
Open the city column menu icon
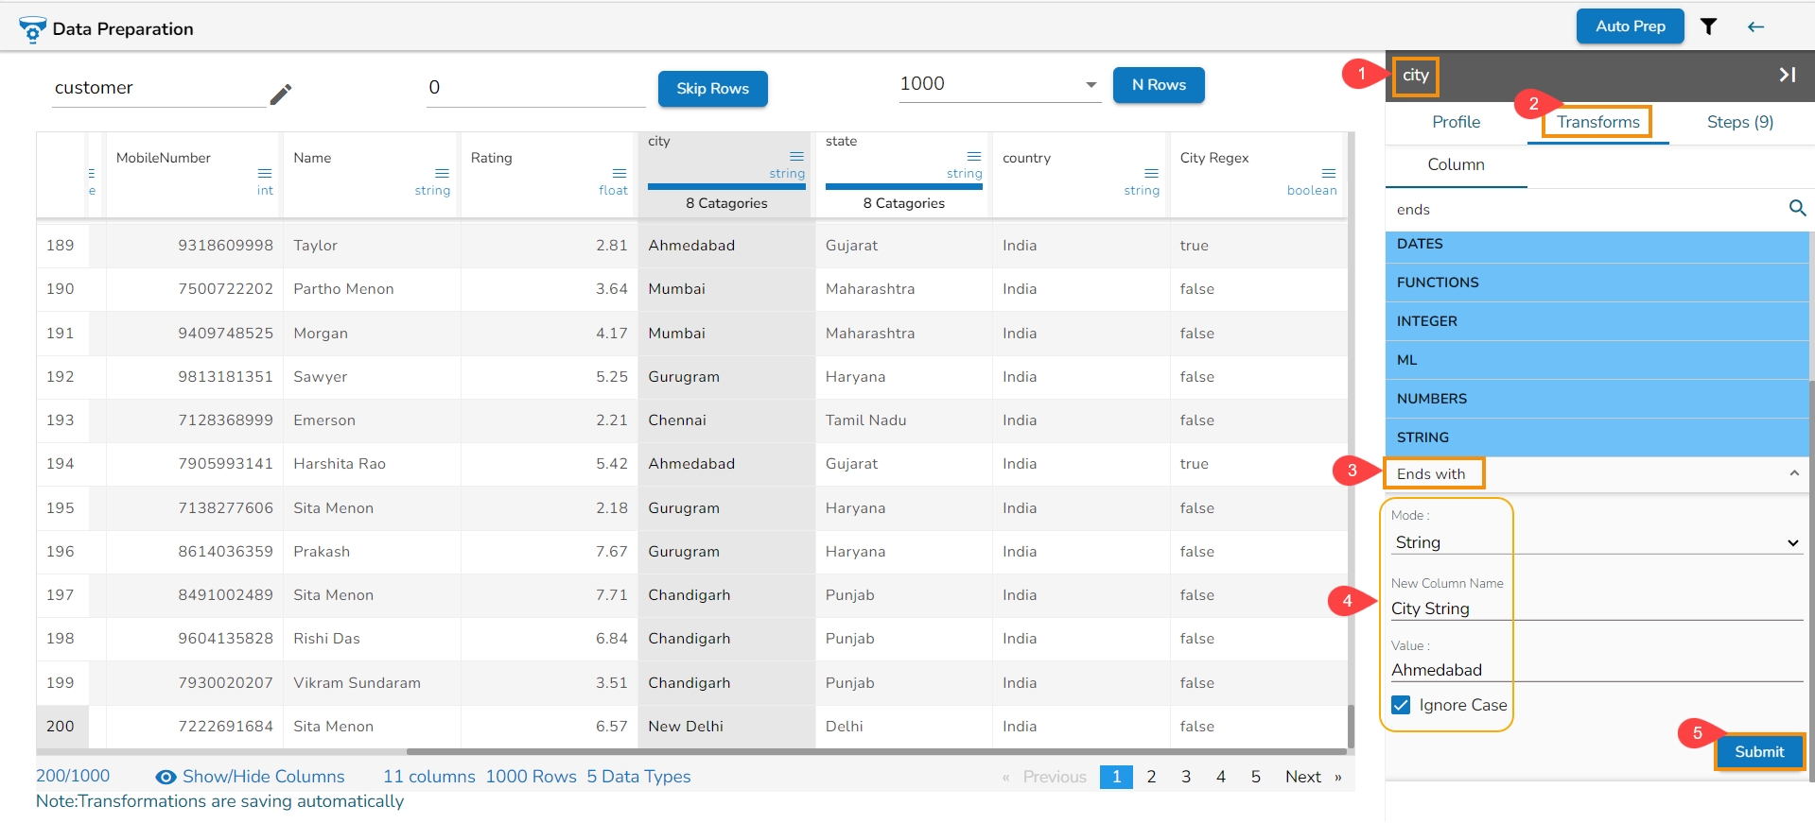pyautogui.click(x=796, y=157)
